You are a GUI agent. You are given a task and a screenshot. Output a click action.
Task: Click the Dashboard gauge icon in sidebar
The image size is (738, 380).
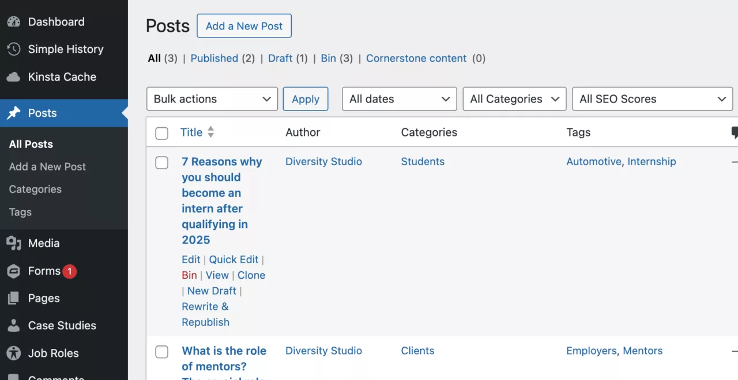click(13, 22)
